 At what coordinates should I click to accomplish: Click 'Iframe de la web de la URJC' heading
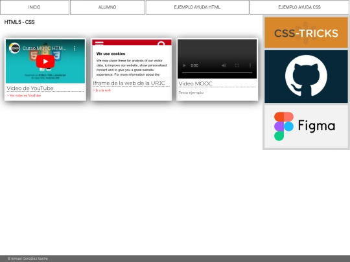pos(129,83)
